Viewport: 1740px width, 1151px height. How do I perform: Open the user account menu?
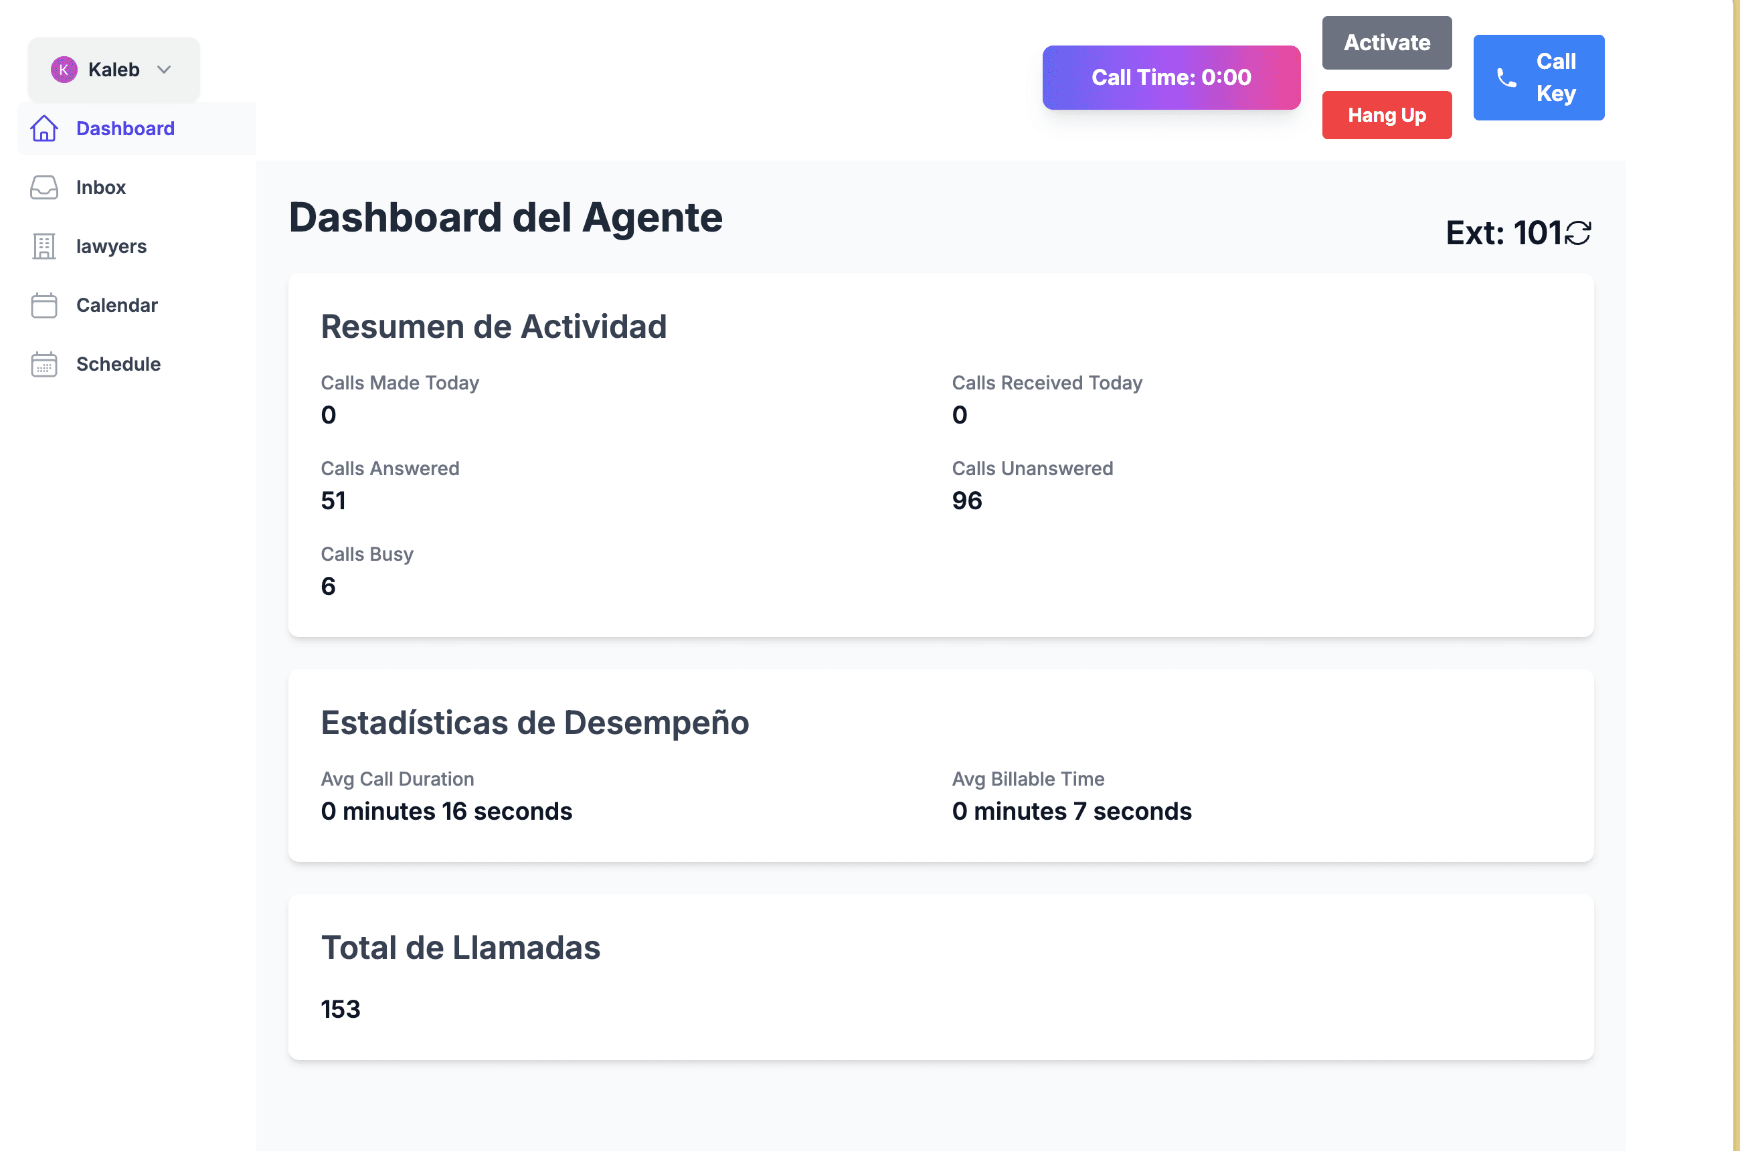(112, 69)
